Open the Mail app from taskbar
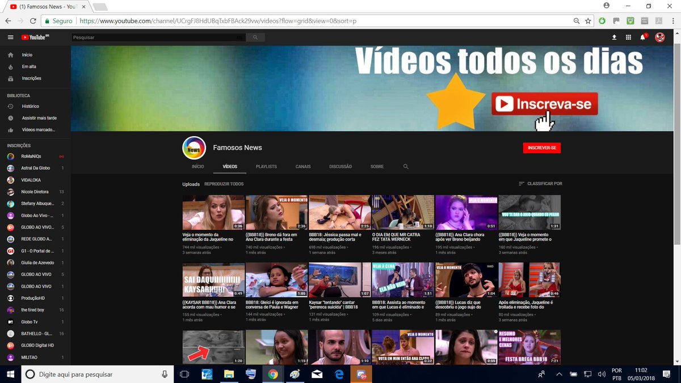The width and height of the screenshot is (681, 383). tap(317, 374)
